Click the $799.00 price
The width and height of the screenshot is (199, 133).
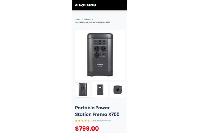[x=87, y=129]
